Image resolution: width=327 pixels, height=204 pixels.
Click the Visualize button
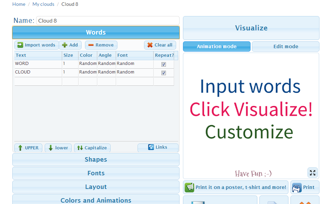251,28
